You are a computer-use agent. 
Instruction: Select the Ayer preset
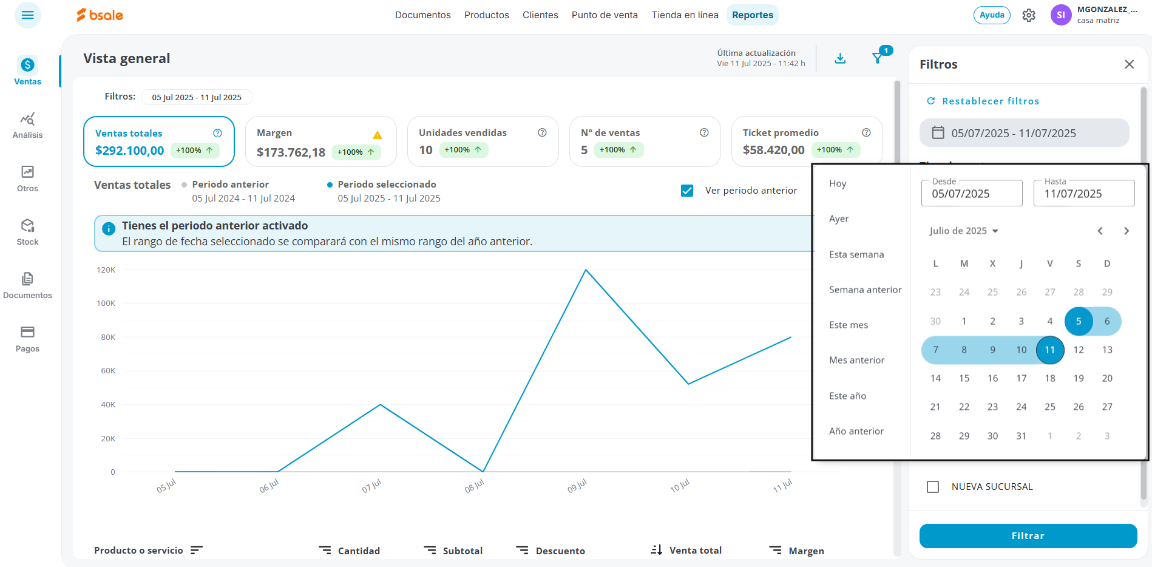[839, 219]
